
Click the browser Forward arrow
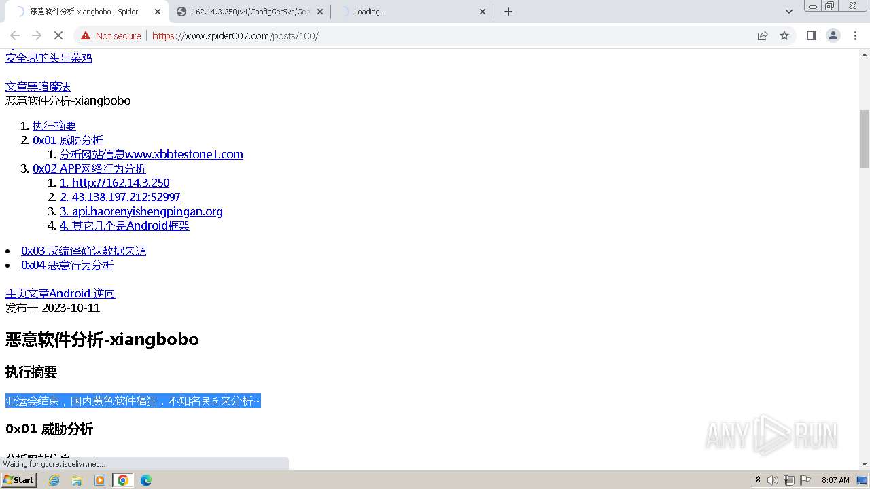[x=37, y=35]
